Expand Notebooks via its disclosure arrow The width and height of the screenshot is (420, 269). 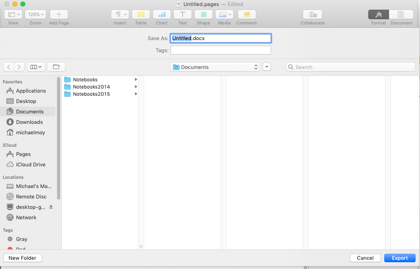click(x=136, y=79)
